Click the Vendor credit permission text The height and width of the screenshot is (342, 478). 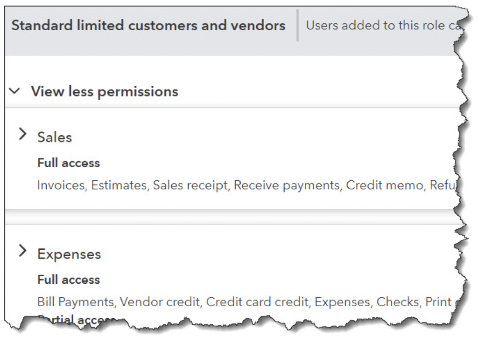[x=160, y=302]
